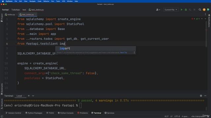
Task: Open the Run menu
Action: pyautogui.click(x=53, y=1)
